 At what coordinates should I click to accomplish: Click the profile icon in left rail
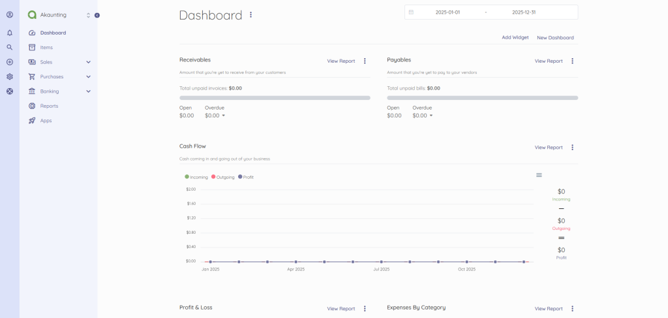click(10, 14)
